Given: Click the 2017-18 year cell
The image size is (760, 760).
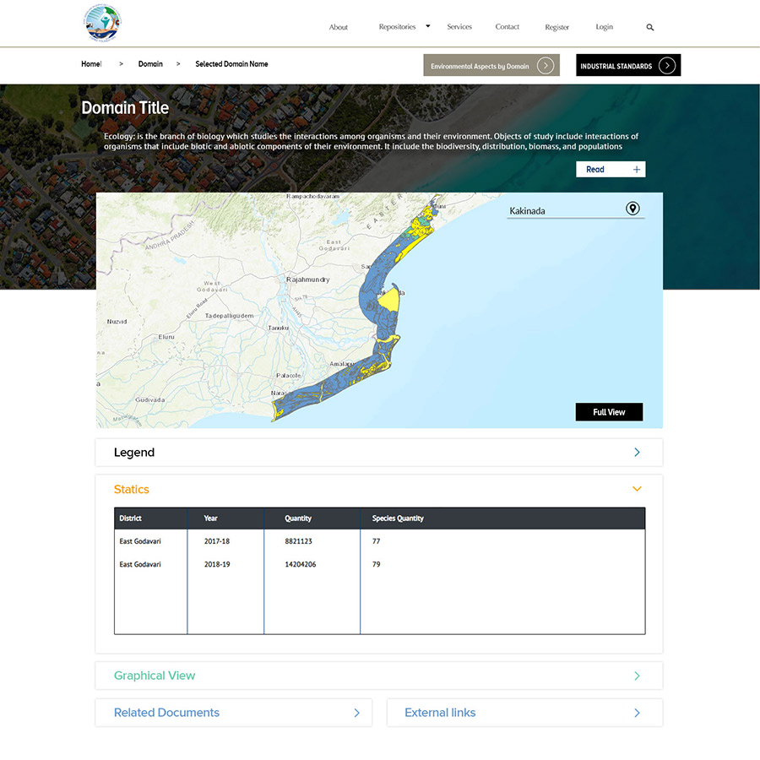Looking at the screenshot, I should tap(217, 541).
